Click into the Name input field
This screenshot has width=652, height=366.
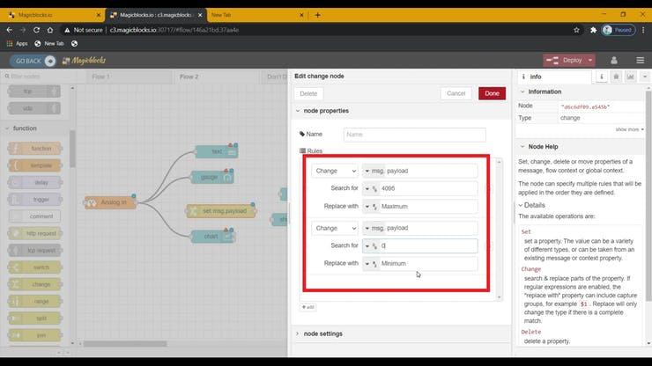[414, 135]
